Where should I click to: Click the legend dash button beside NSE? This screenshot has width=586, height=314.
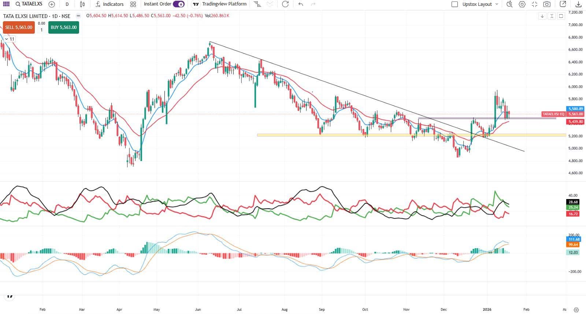[78, 16]
